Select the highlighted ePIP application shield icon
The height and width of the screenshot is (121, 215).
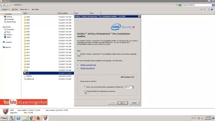pyautogui.click(x=25, y=73)
